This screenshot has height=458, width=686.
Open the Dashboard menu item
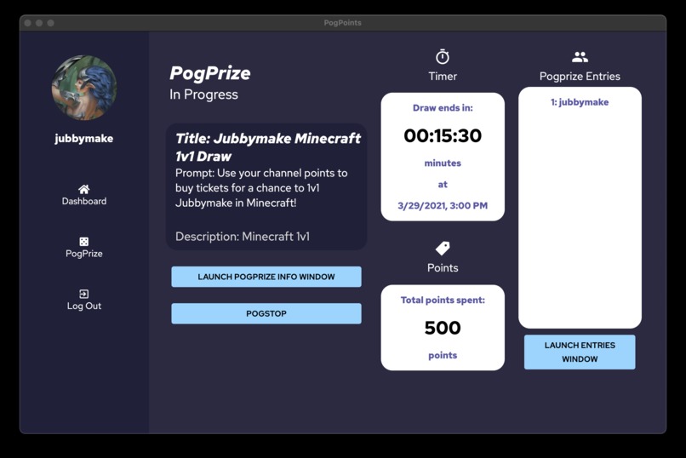click(x=84, y=195)
